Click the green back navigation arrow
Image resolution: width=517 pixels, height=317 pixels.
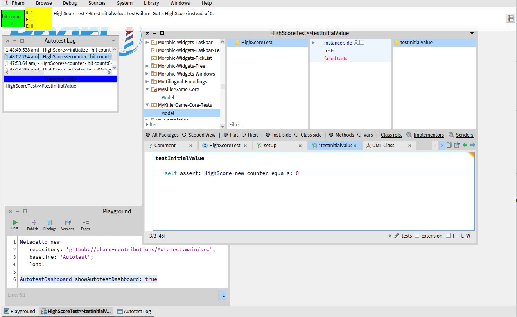(465, 145)
